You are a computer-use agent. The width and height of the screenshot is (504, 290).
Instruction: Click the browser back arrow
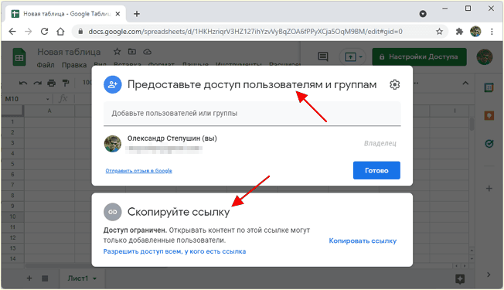point(12,32)
